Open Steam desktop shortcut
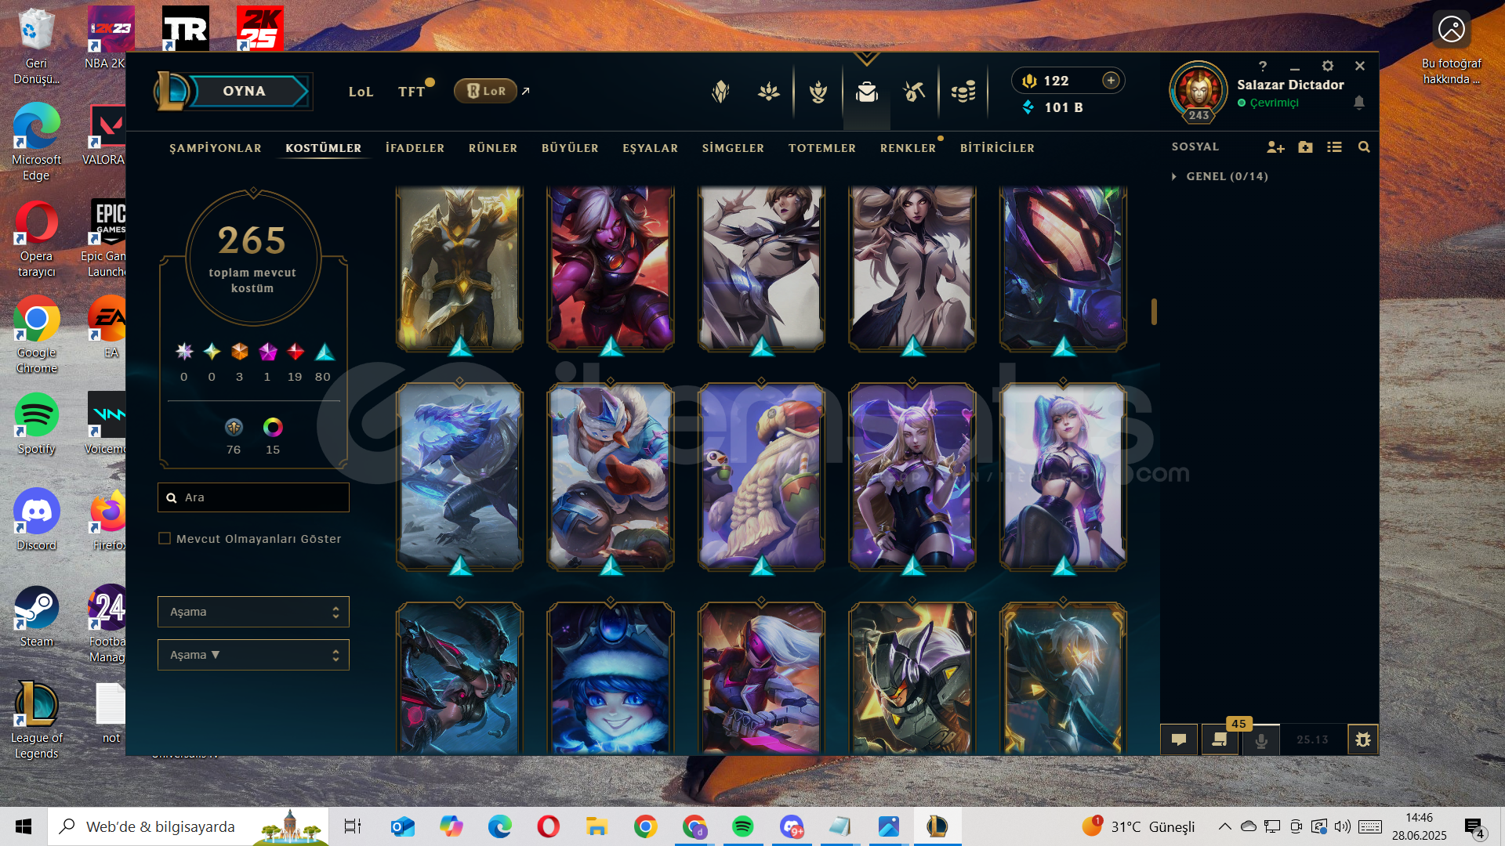The width and height of the screenshot is (1505, 846). click(x=36, y=616)
